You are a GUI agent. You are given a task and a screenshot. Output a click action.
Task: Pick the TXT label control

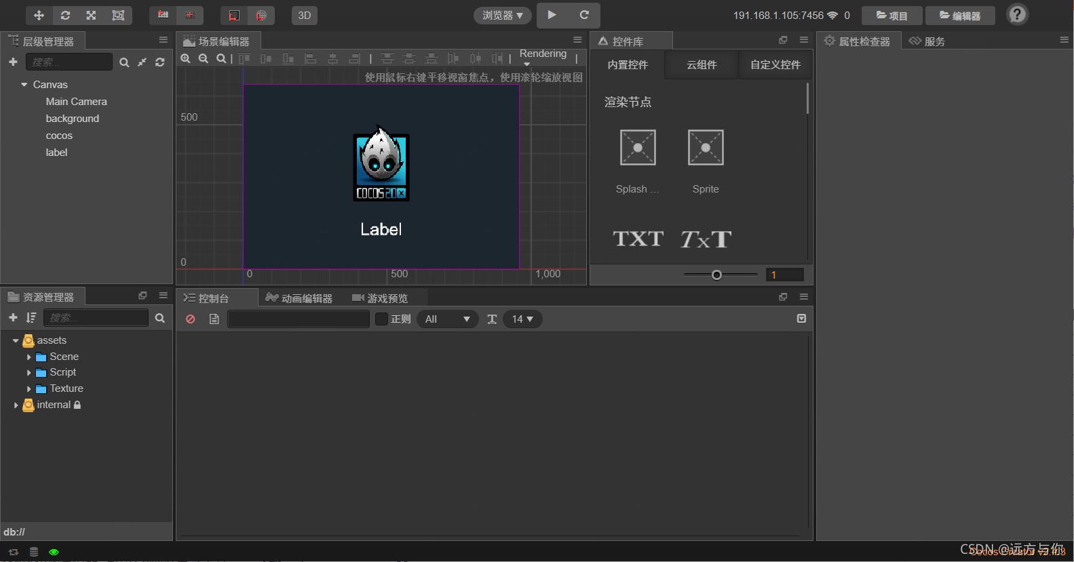[638, 239]
